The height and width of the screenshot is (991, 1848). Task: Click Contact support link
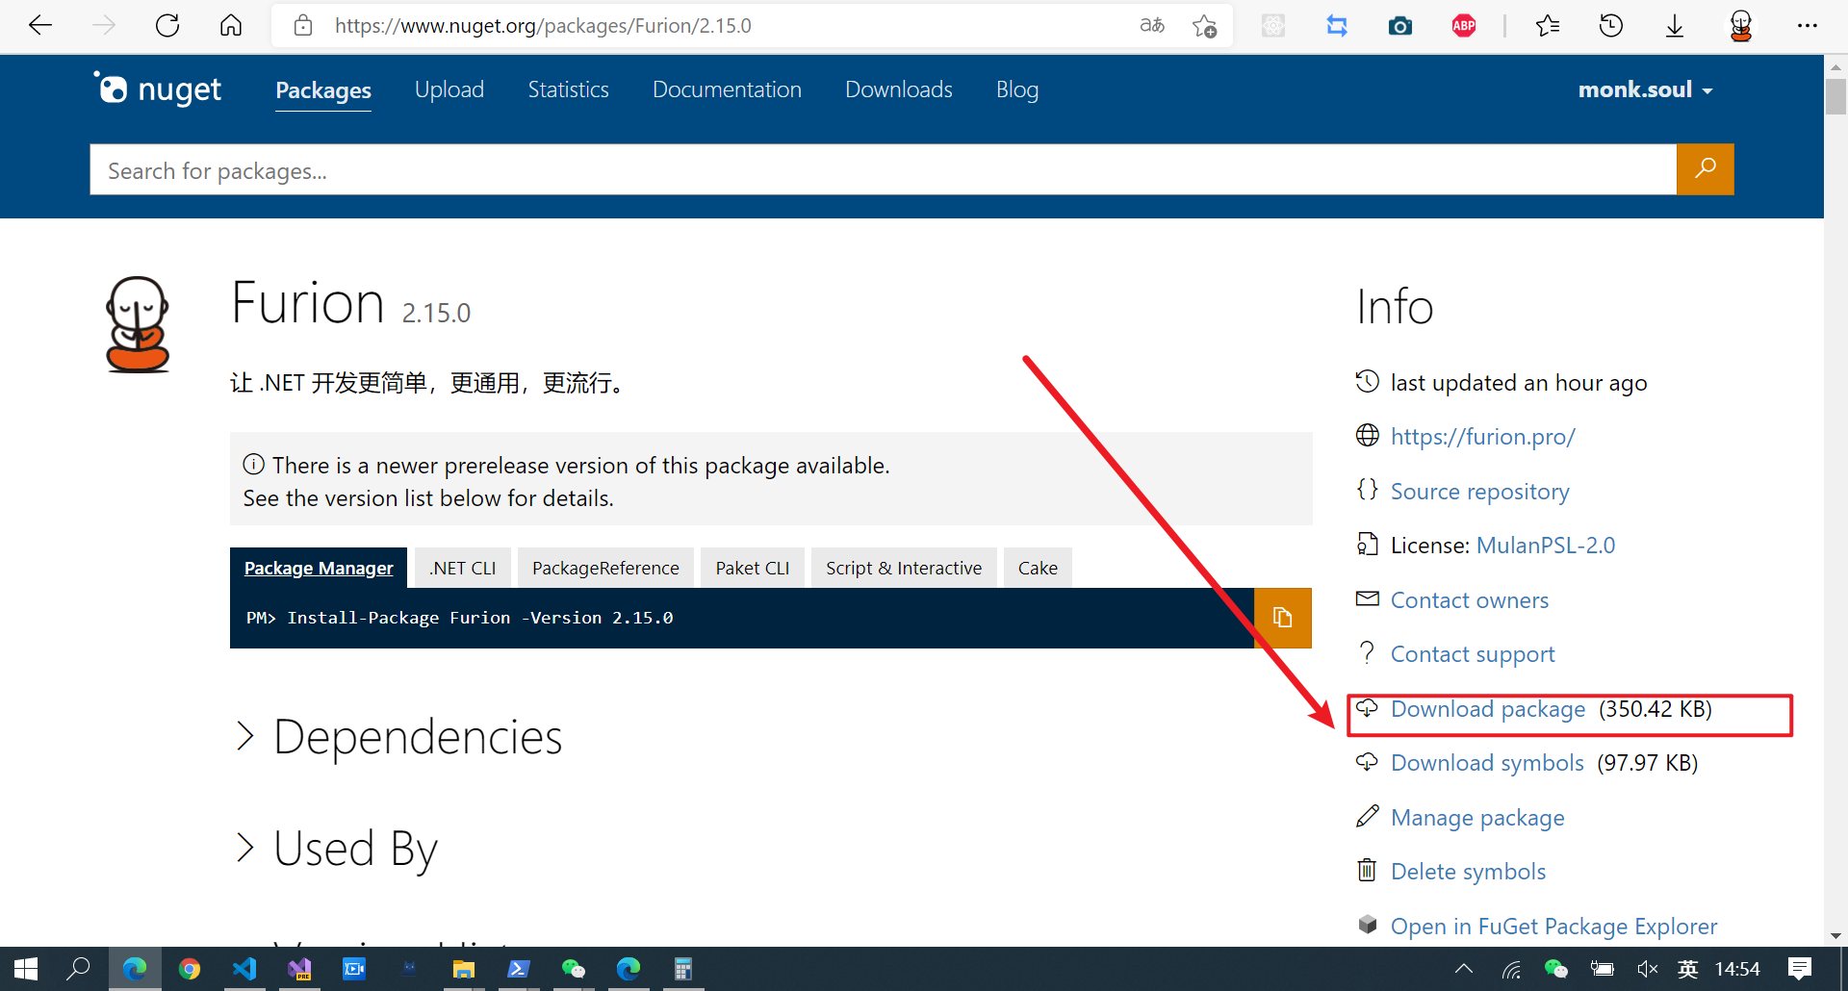point(1473,654)
